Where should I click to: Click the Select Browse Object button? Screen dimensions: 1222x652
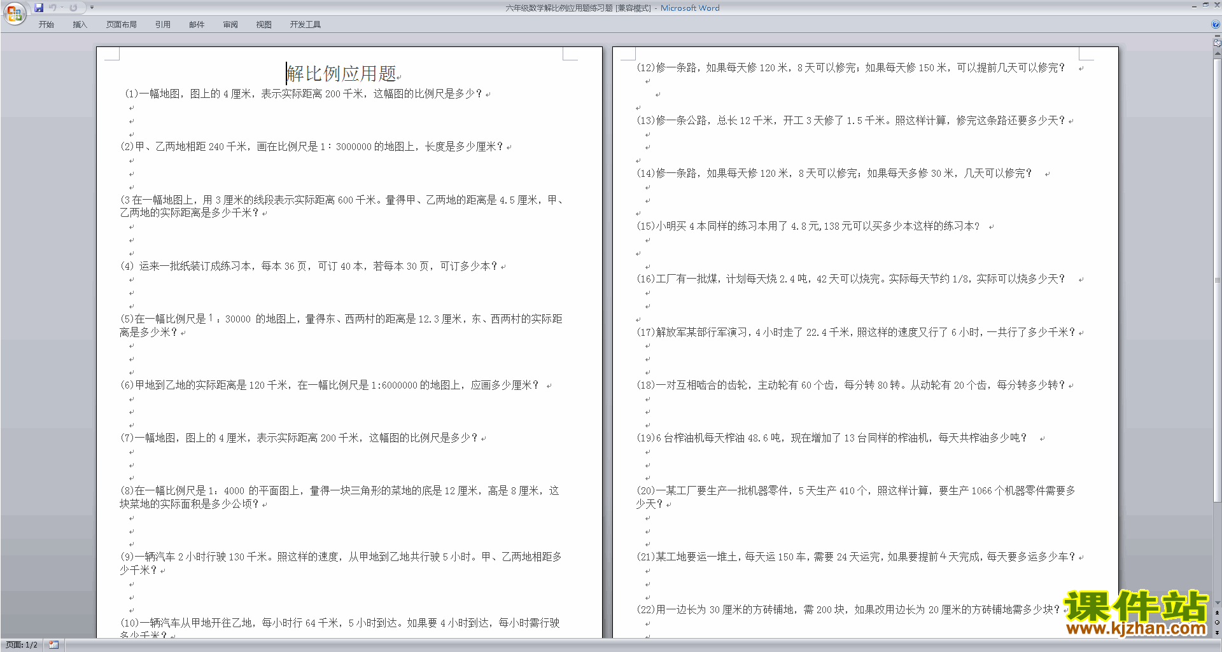coord(1217,622)
